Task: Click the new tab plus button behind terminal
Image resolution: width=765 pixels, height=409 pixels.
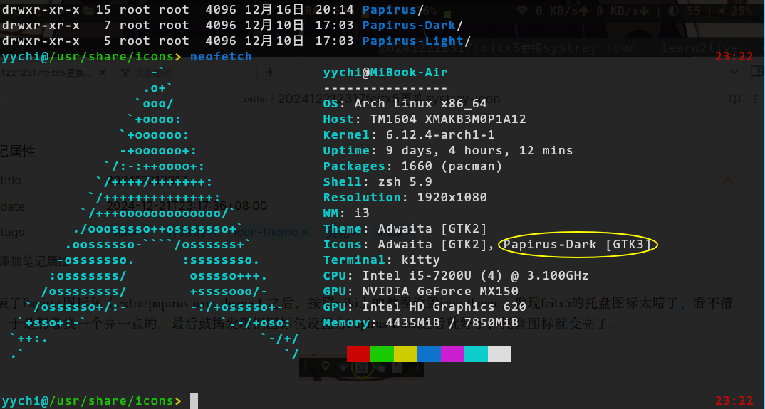Action: tap(270, 72)
